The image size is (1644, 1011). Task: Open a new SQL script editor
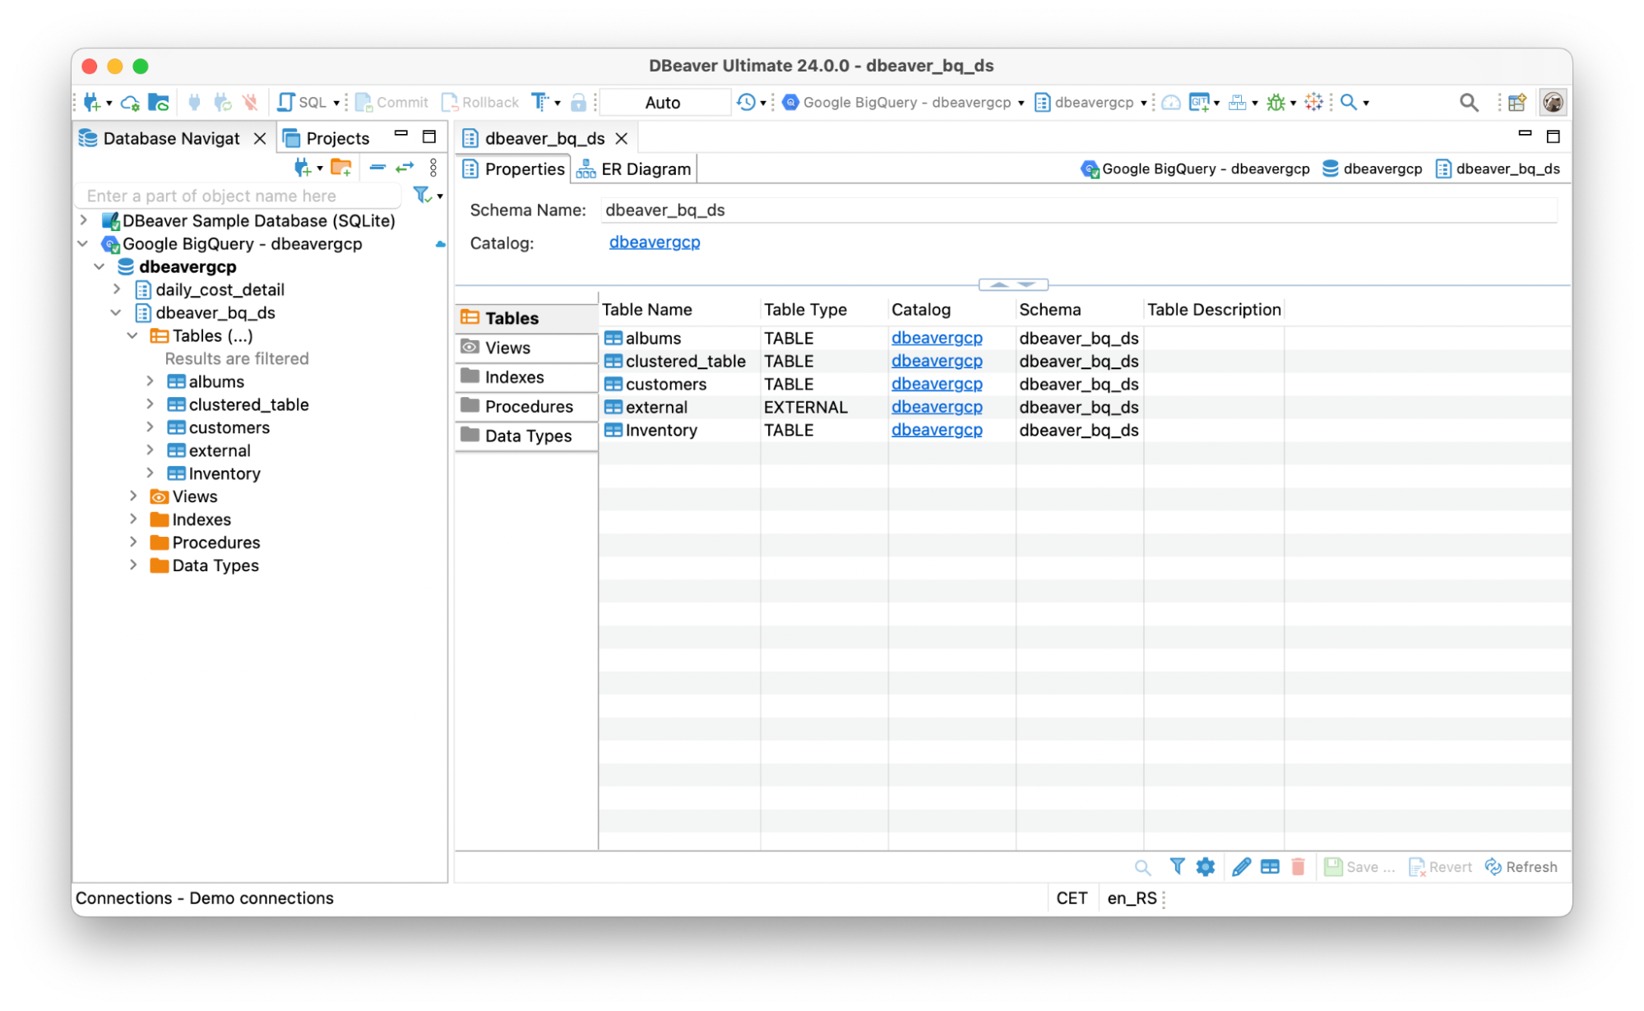[302, 102]
